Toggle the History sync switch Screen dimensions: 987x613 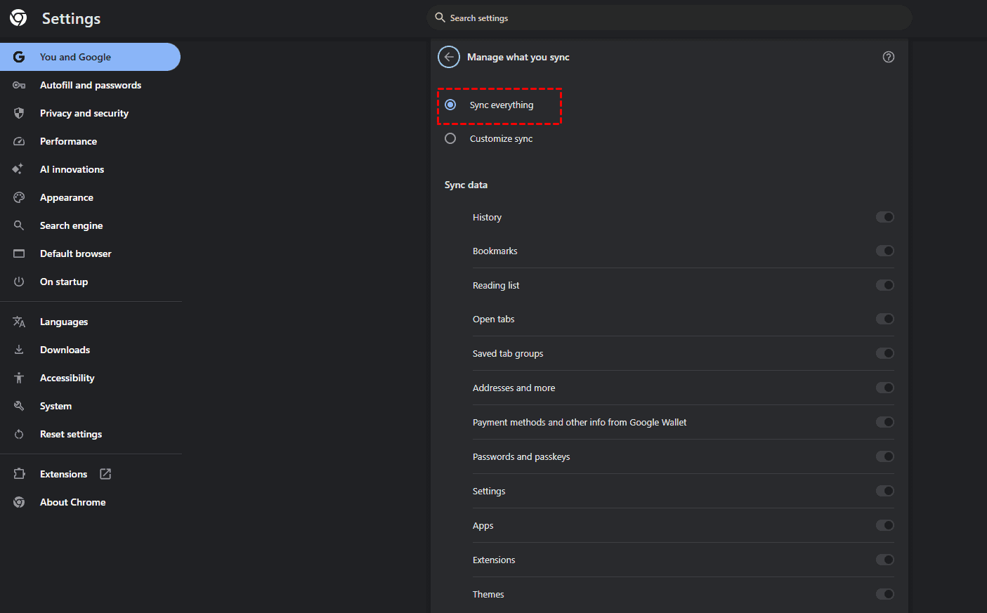[x=884, y=217]
